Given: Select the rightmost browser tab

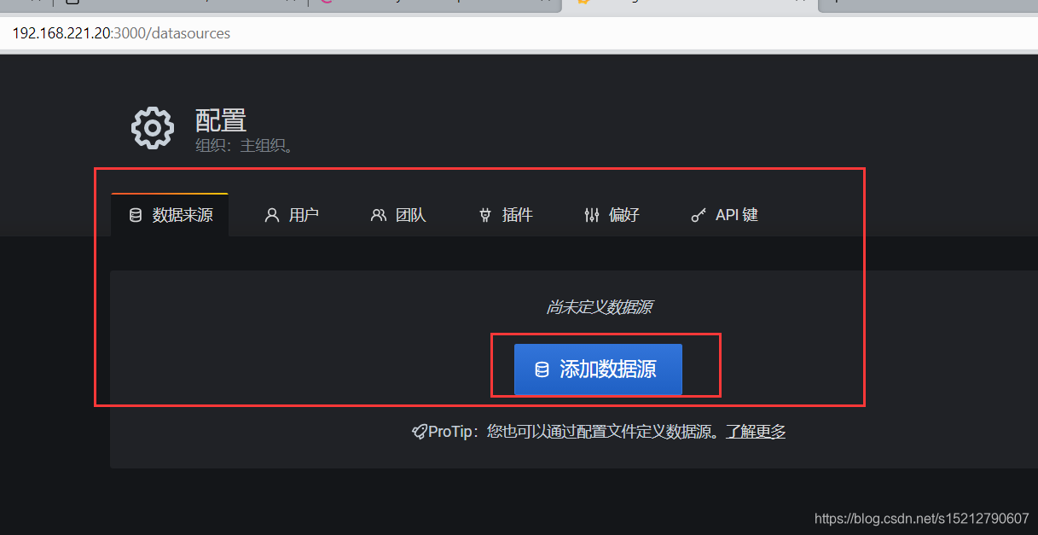Looking at the screenshot, I should coord(930,8).
